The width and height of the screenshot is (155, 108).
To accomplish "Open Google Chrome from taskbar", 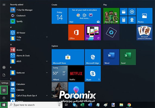I will pos(129,105).
